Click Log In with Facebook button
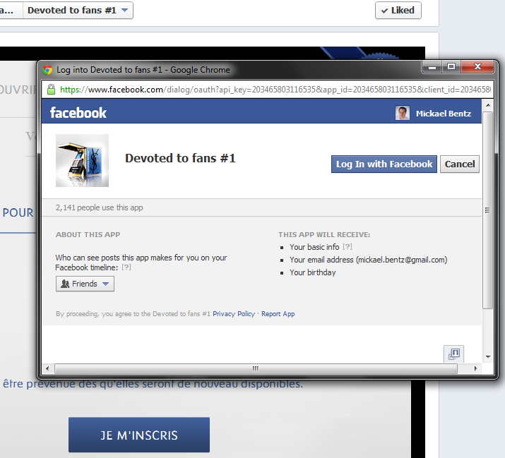The width and height of the screenshot is (505, 458). tap(384, 164)
